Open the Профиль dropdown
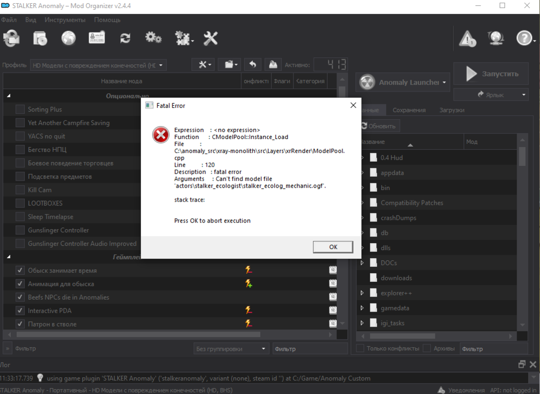The width and height of the screenshot is (540, 394). pos(98,65)
